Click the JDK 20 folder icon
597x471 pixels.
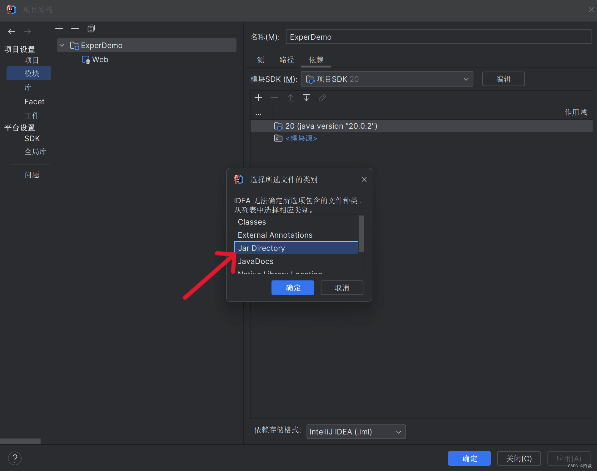click(278, 126)
